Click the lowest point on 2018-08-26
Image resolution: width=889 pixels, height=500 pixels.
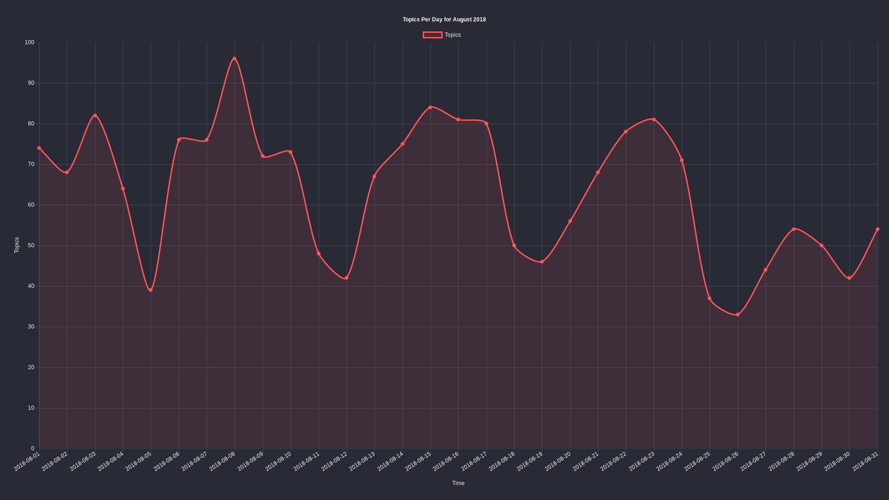[x=738, y=315]
